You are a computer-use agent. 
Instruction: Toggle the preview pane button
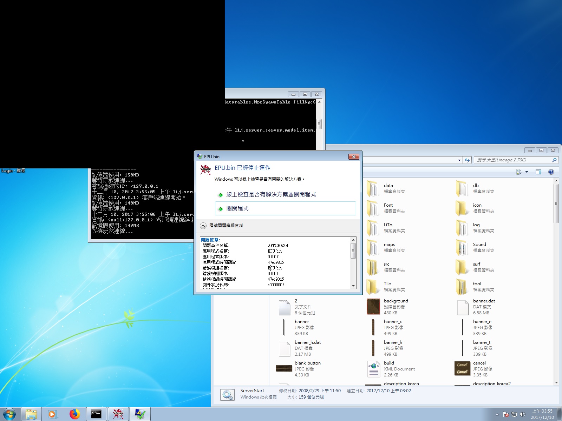[x=538, y=172]
